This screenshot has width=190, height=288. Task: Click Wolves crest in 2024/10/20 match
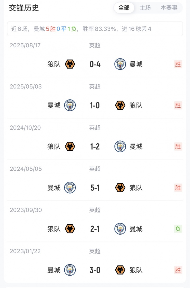tap(70, 147)
